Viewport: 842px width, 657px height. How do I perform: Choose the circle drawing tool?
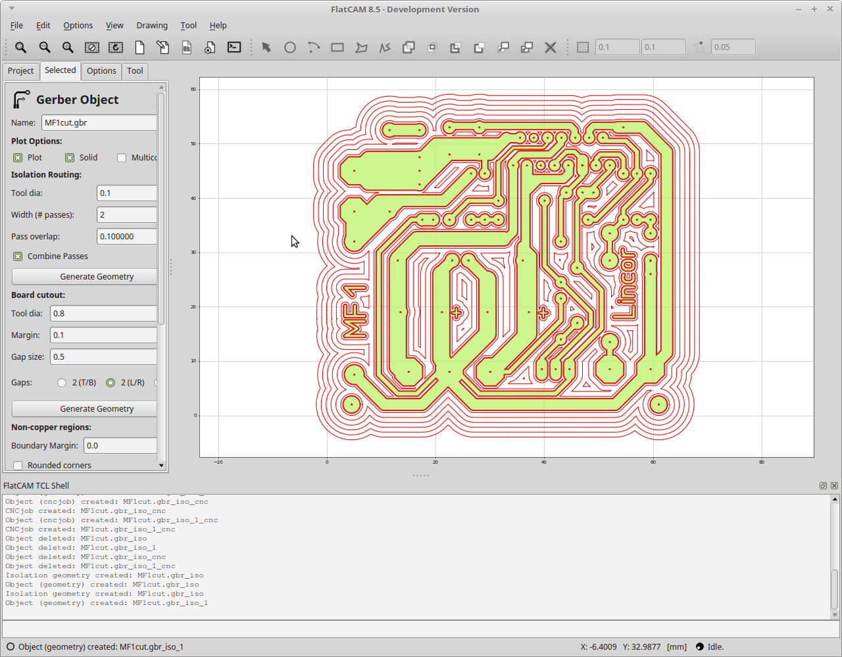290,47
